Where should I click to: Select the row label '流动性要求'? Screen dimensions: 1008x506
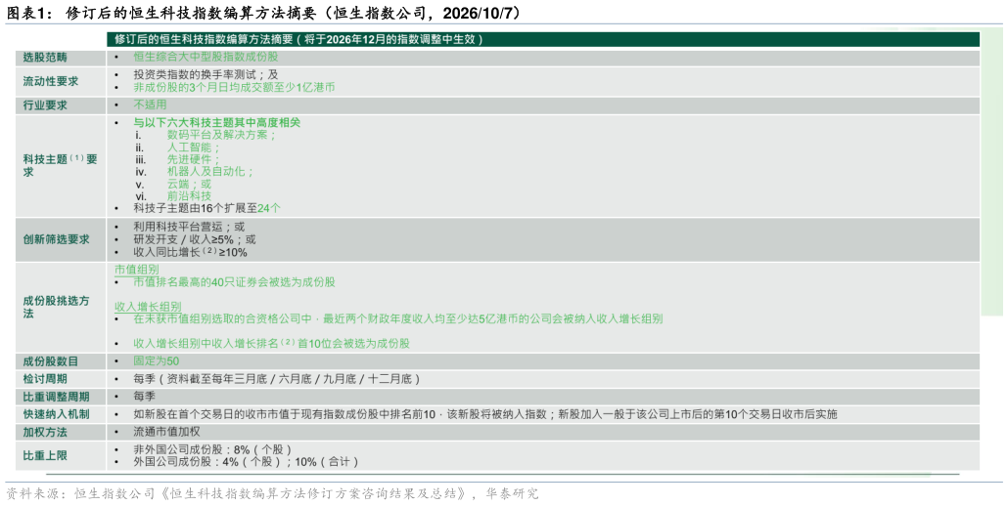click(50, 81)
